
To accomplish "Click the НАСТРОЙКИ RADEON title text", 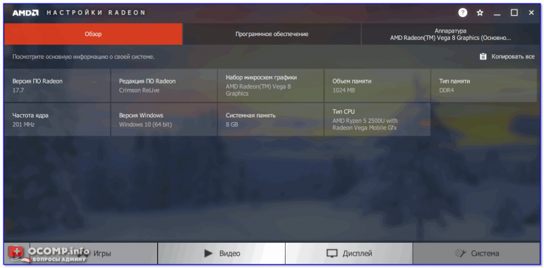I will (x=96, y=13).
